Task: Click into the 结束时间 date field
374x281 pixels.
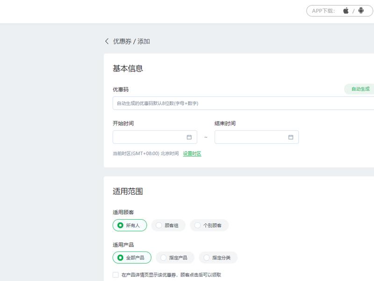Action: pyautogui.click(x=257, y=137)
